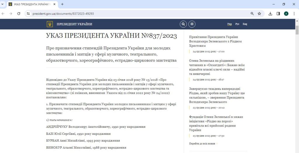Image resolution: width=299 pixels, height=153 pixels.
Task: Toggle the browser side panel icon
Action: tap(278, 14)
